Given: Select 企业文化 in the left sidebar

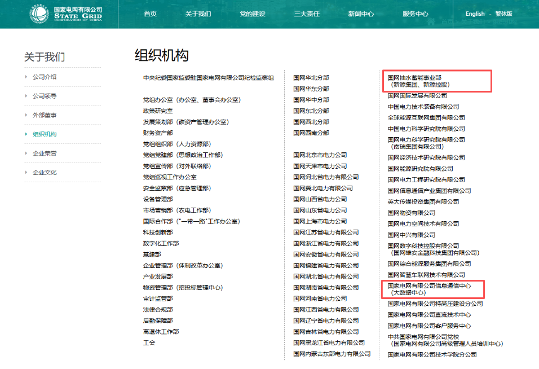Looking at the screenshot, I should tap(45, 173).
